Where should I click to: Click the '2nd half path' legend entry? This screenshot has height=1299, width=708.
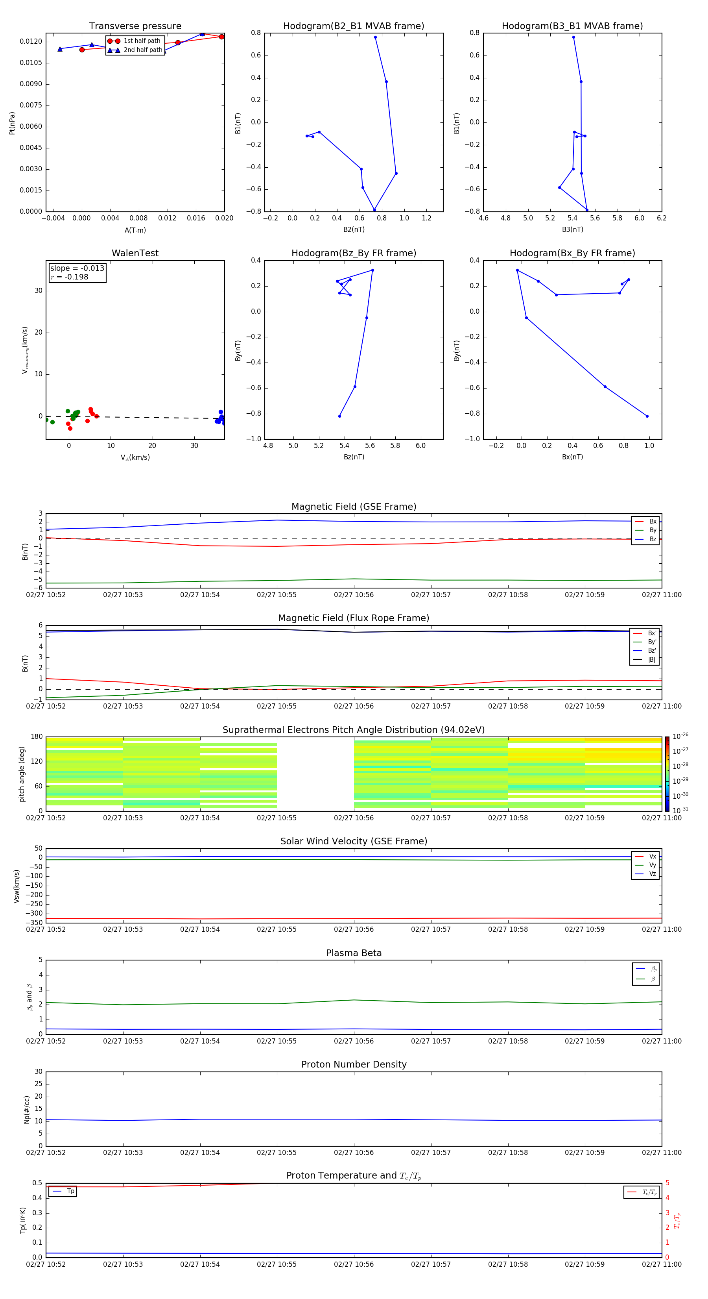pos(135,50)
